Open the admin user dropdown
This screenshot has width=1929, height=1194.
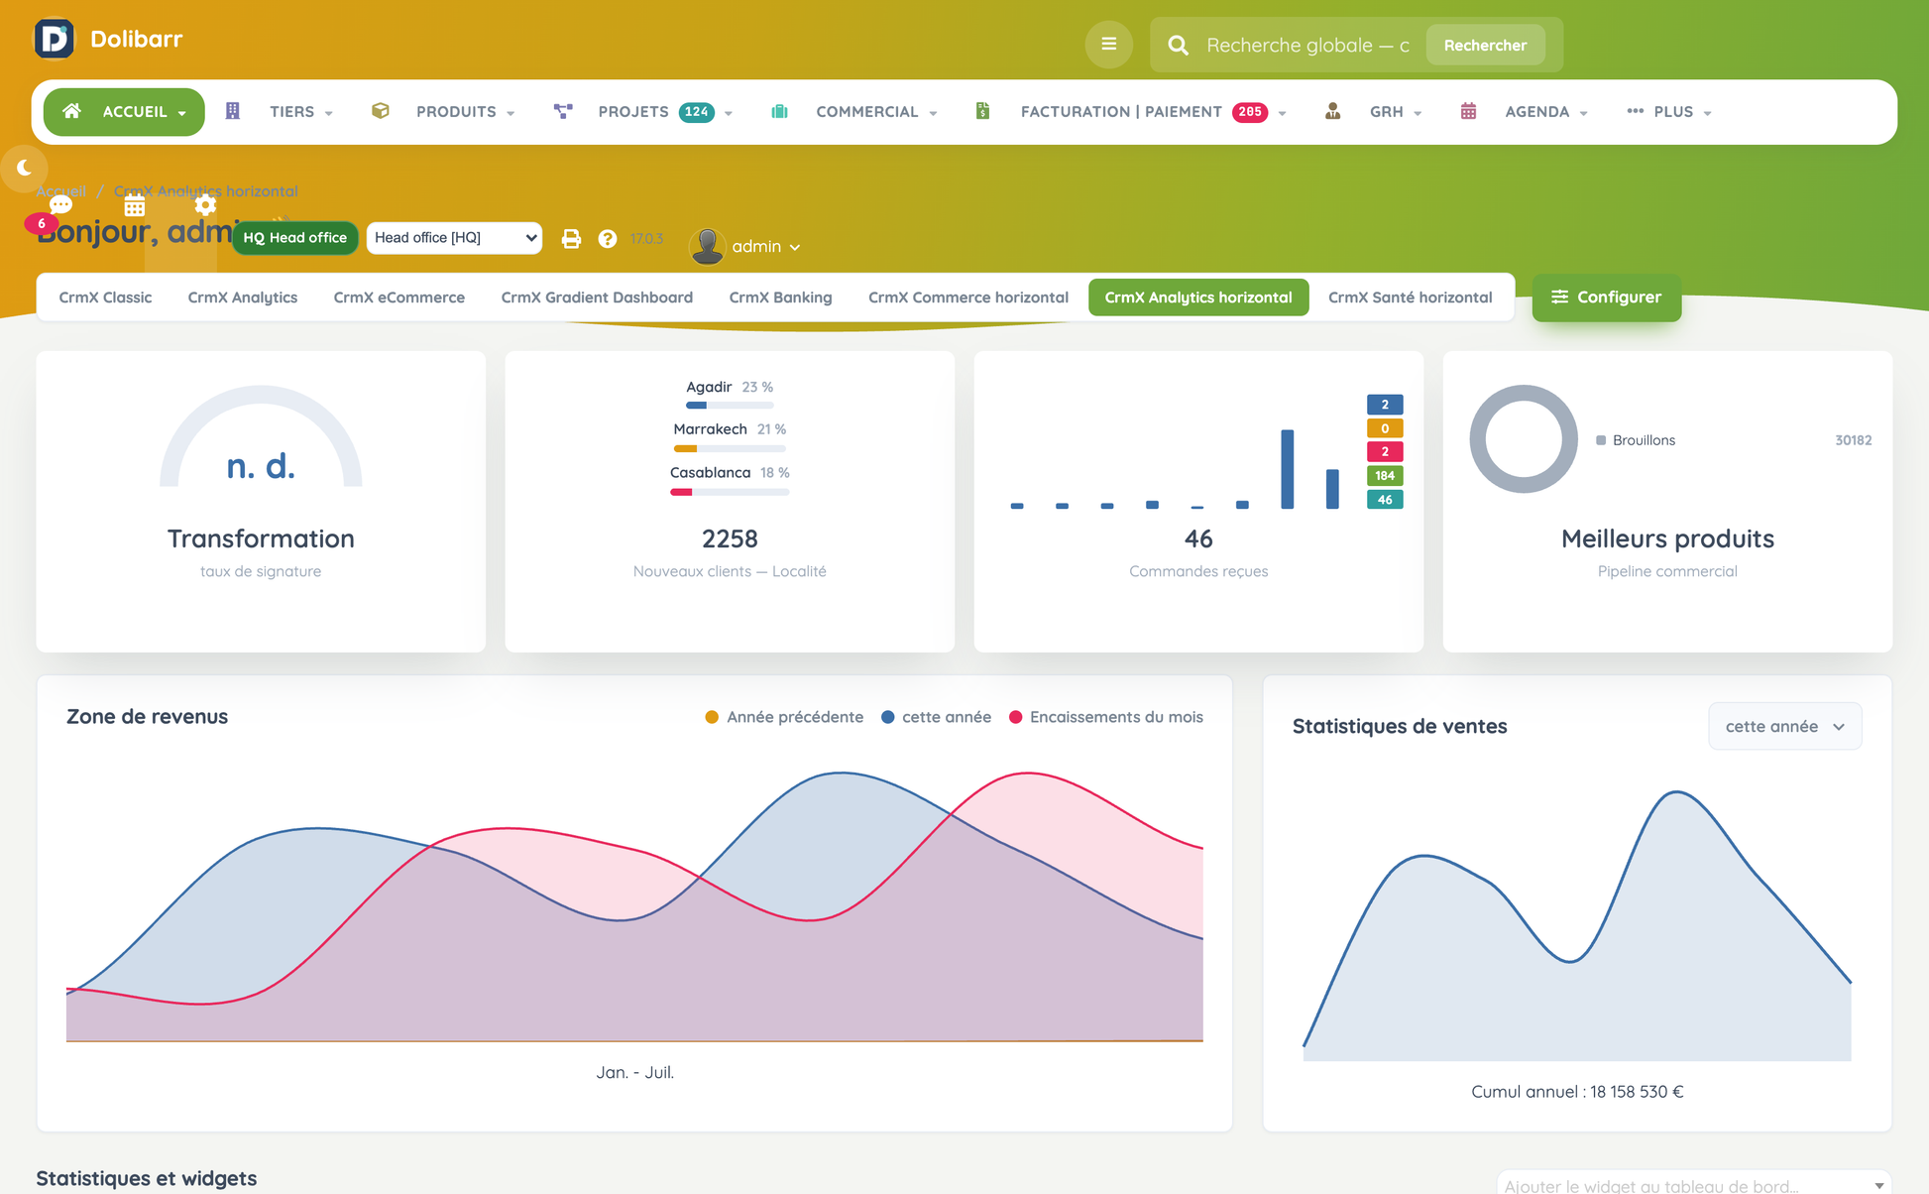click(765, 247)
